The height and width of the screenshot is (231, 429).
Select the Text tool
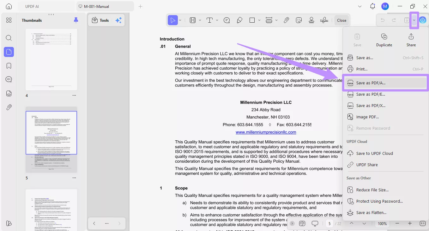click(209, 20)
